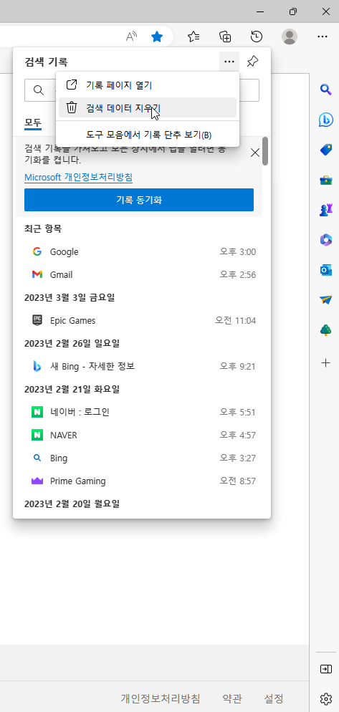Pin the history panel with pin icon

point(253,62)
